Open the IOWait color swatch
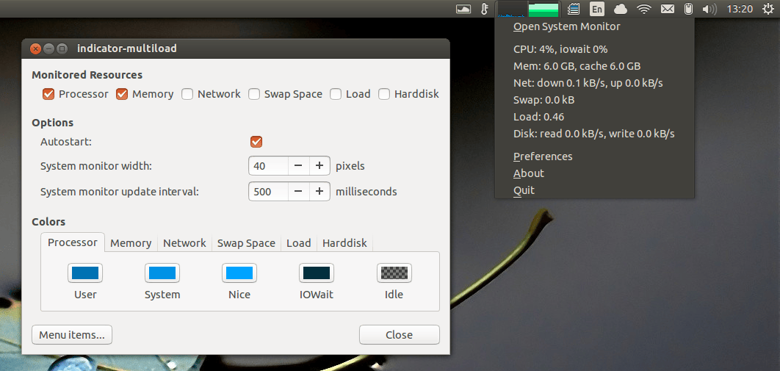780x371 pixels. point(317,273)
